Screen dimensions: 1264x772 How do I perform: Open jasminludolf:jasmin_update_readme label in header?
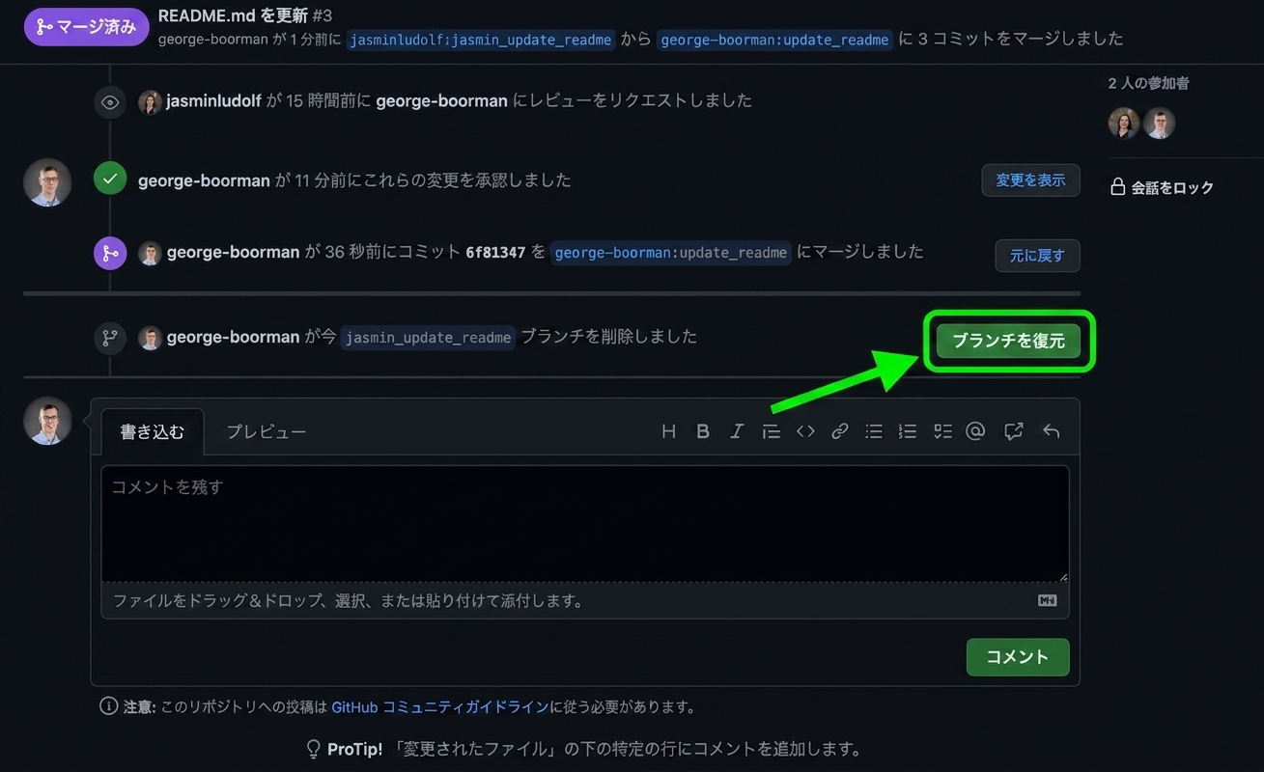click(x=481, y=40)
